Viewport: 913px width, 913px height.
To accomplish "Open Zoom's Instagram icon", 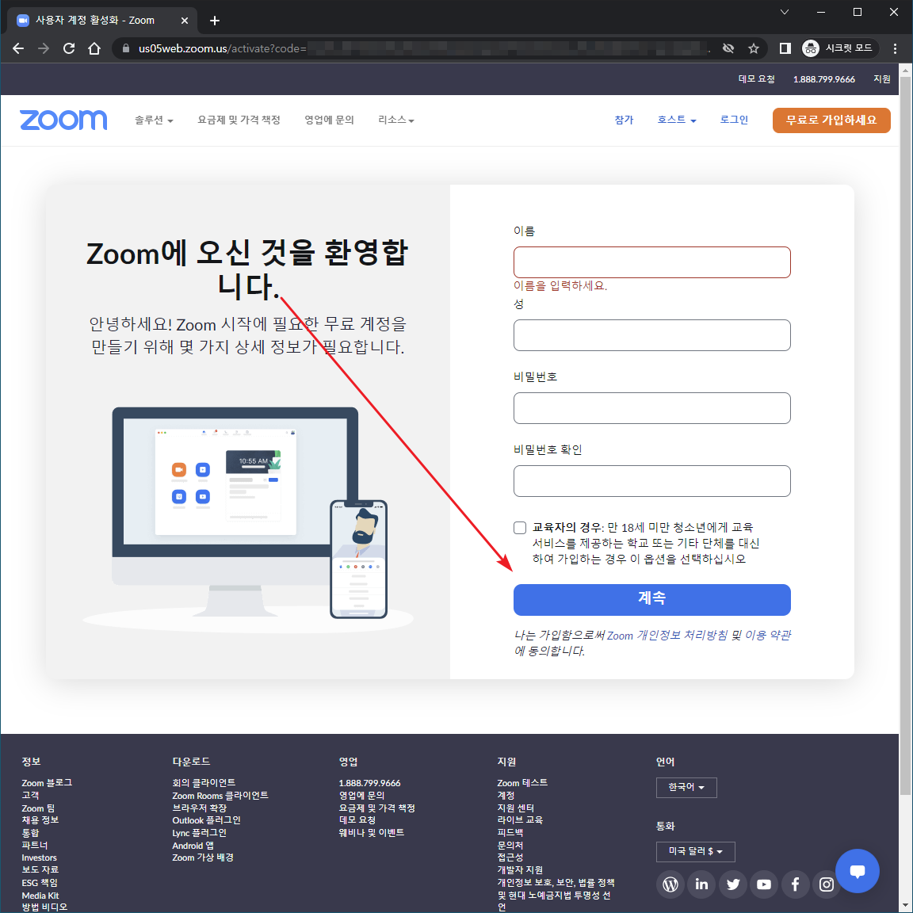I will pyautogui.click(x=826, y=884).
